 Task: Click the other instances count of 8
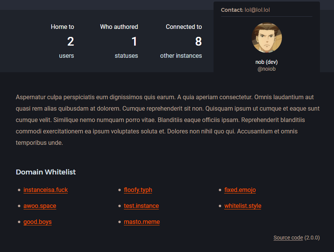click(x=198, y=41)
